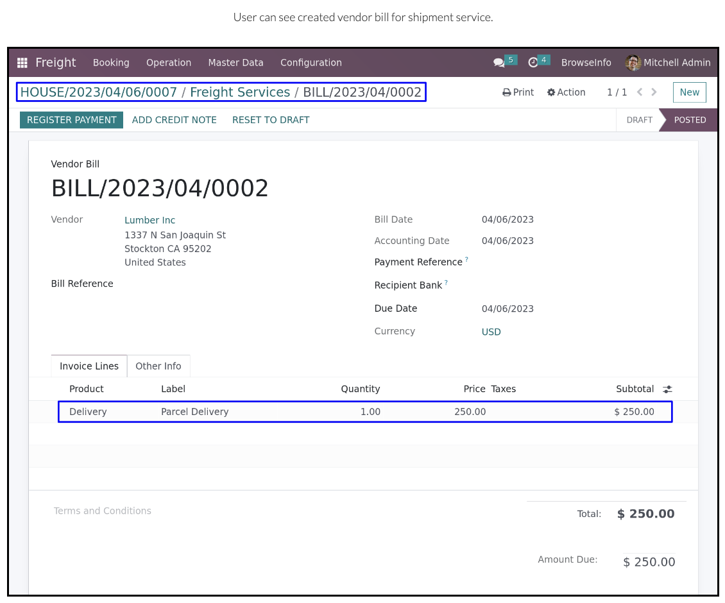Show Payment Reference help tooltip mark

pyautogui.click(x=466, y=259)
